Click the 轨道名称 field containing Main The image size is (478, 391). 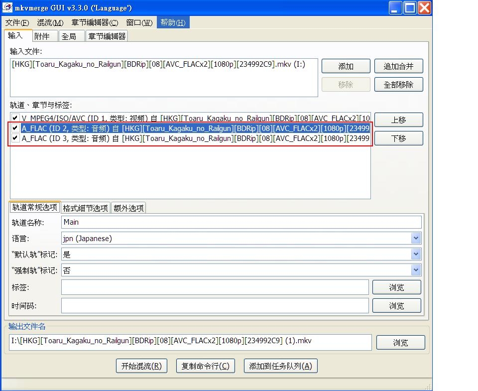click(241, 222)
